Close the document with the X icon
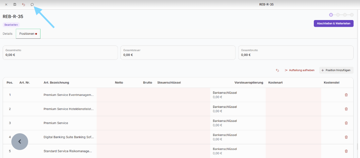The image size is (360, 158). [6, 5]
